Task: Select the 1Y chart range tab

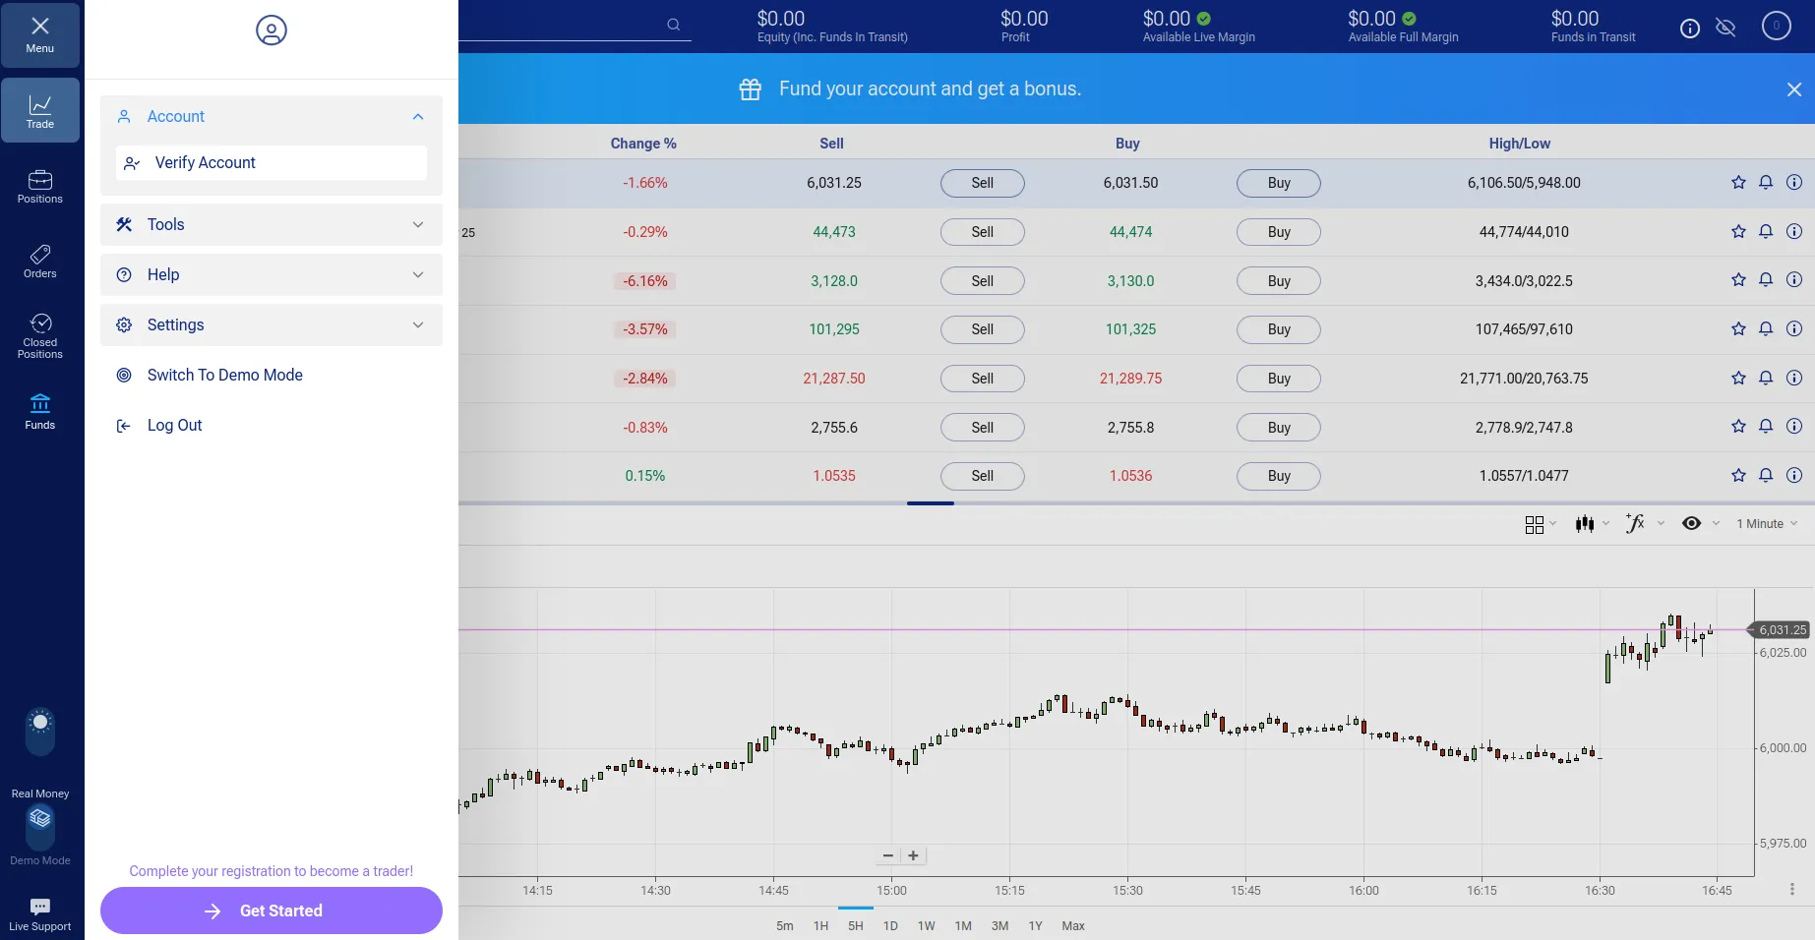Action: pos(1035,926)
